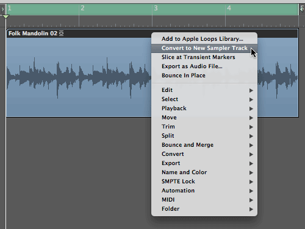
Task: Expand the Select submenu
Action: click(204, 99)
